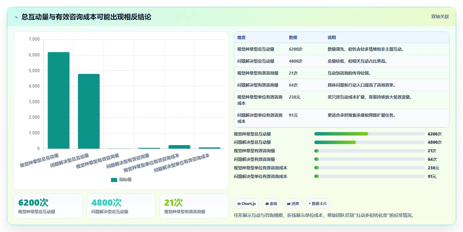Click the 问题解决型总互动量 bar in chart

(x=89, y=111)
